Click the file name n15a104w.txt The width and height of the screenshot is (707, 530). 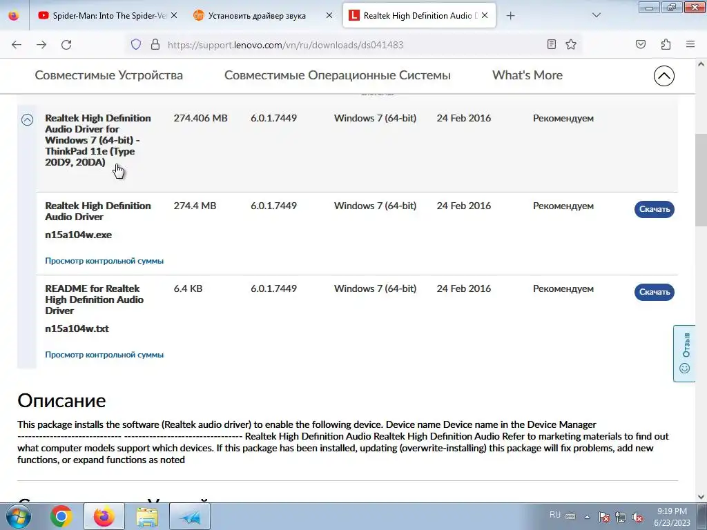click(x=77, y=328)
